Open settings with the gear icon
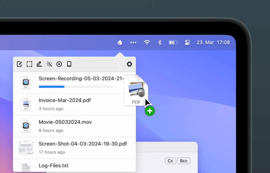The width and height of the screenshot is (270, 173). [129, 64]
